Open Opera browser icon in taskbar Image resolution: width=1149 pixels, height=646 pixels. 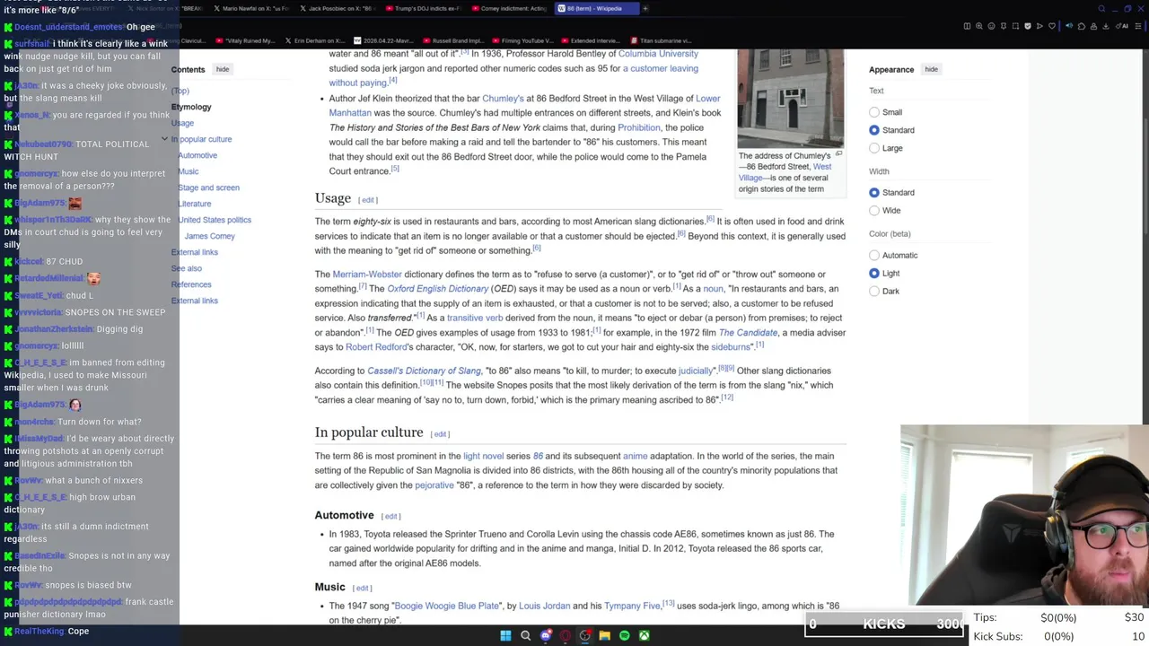click(565, 635)
